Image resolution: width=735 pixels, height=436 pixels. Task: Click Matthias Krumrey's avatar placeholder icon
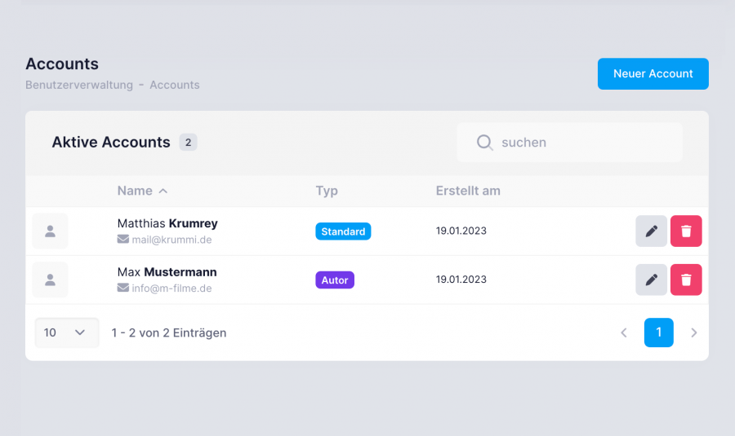pos(50,231)
